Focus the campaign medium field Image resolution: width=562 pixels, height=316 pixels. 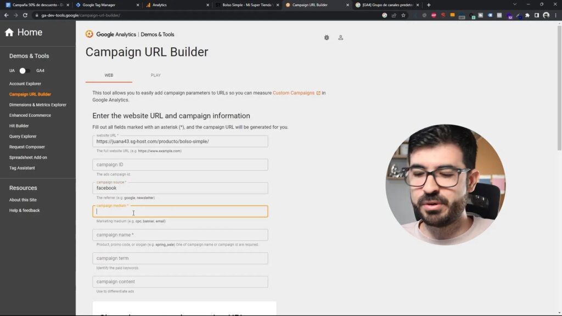(x=180, y=211)
